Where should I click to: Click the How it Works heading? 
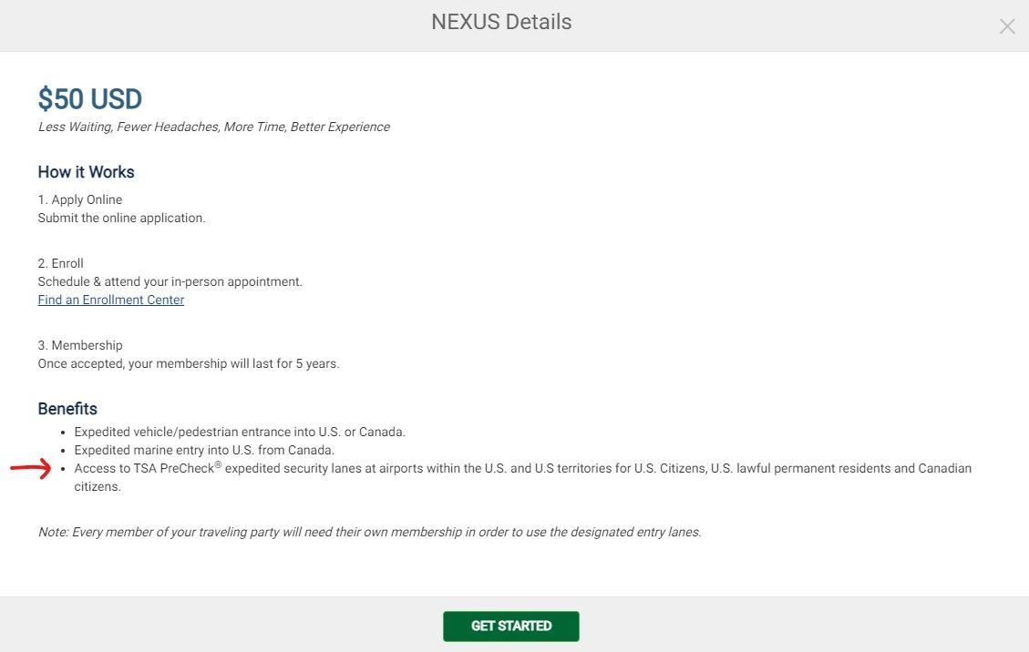[86, 172]
